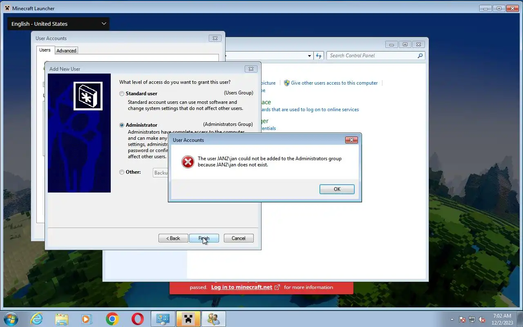Expand the Control Panel address bar dropdown

(x=309, y=56)
